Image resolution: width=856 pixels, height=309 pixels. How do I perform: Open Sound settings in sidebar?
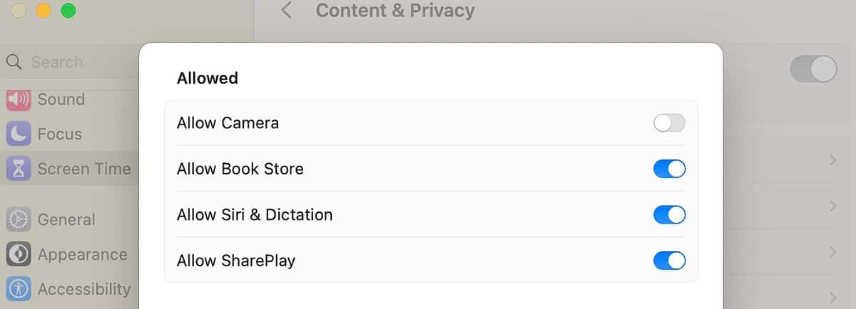[61, 100]
